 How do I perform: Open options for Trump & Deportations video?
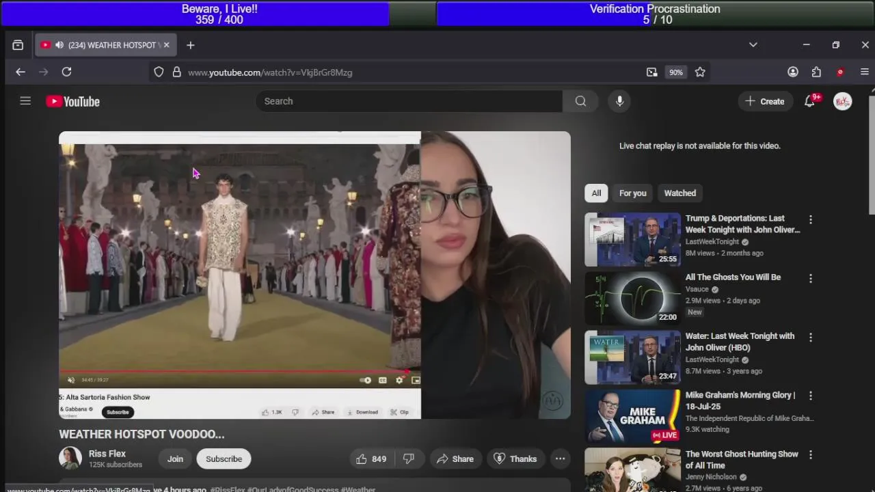811,220
